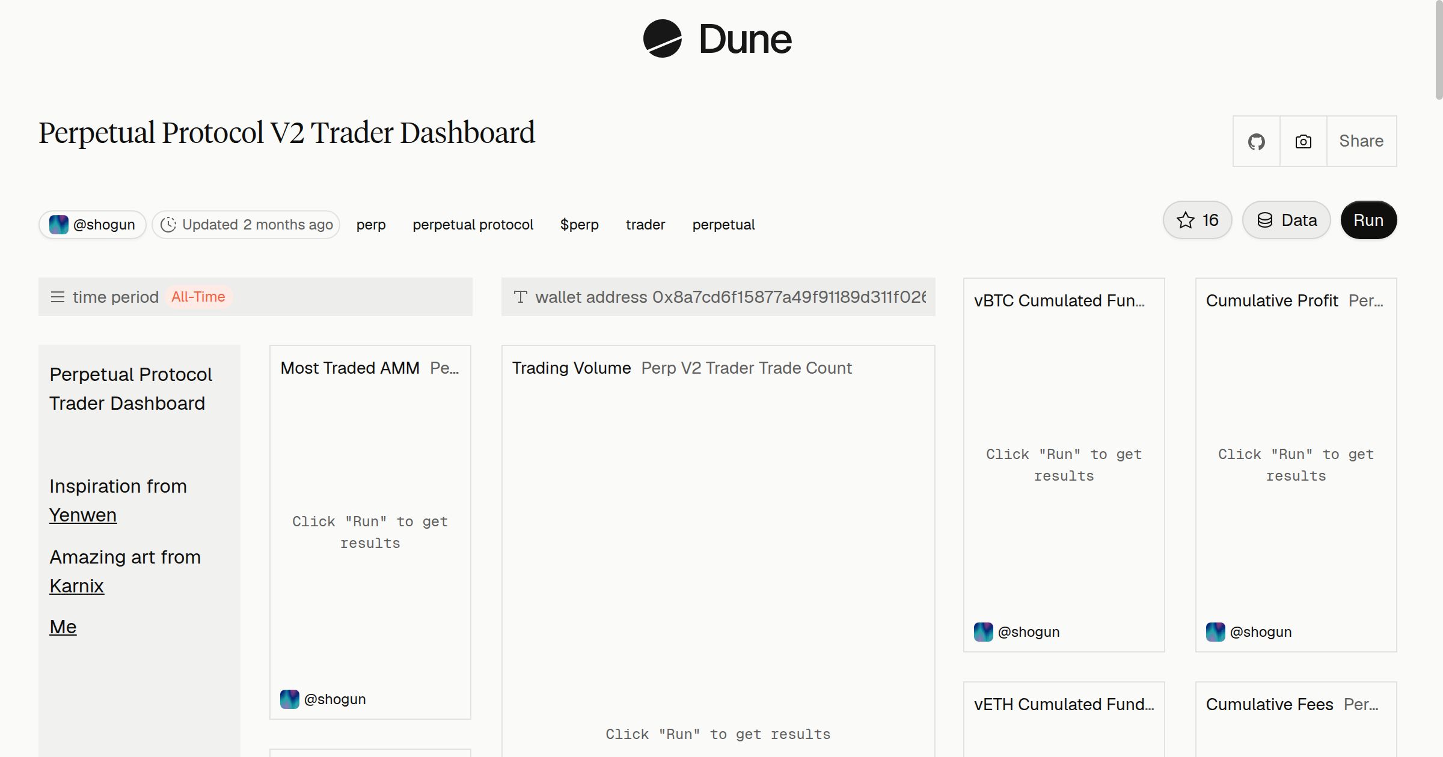Click Perp V2 Trader Trade Count query name
The image size is (1443, 757).
click(746, 368)
